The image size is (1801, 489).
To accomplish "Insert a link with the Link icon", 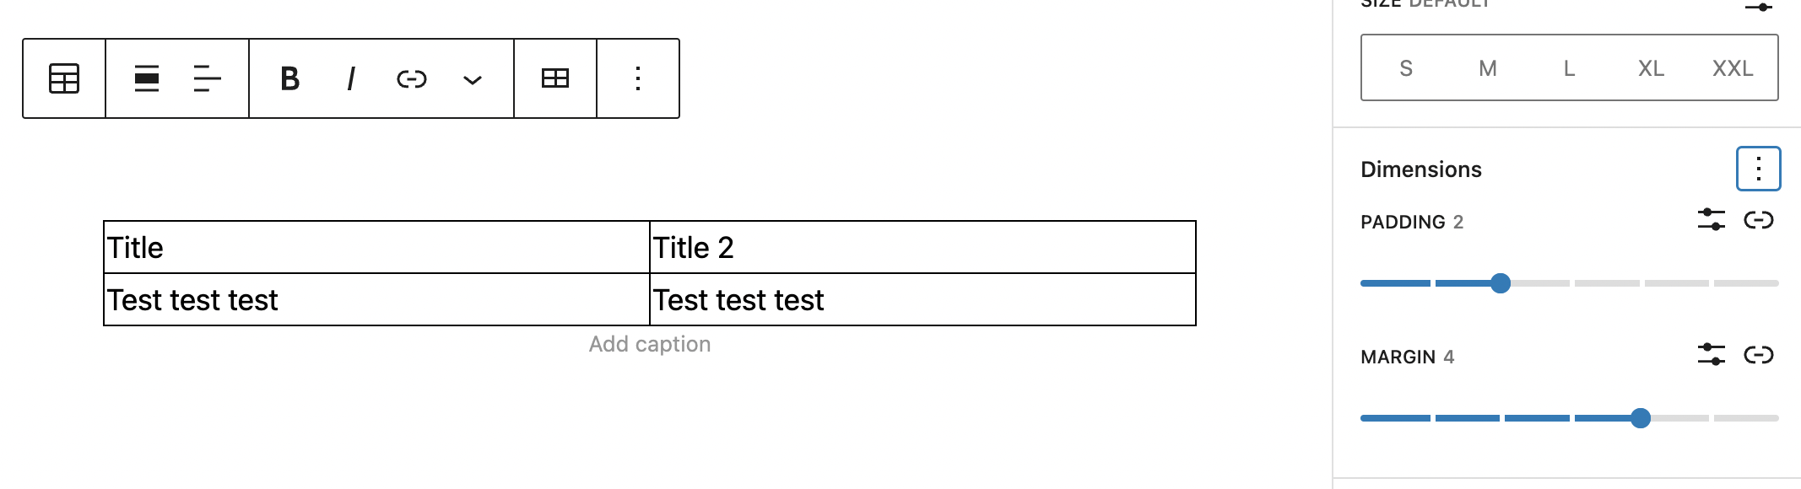I will click(412, 78).
